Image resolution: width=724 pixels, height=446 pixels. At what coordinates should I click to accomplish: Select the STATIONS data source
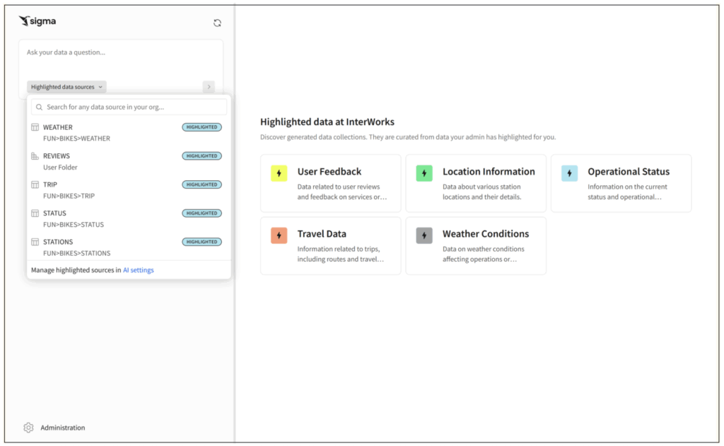[x=58, y=242]
